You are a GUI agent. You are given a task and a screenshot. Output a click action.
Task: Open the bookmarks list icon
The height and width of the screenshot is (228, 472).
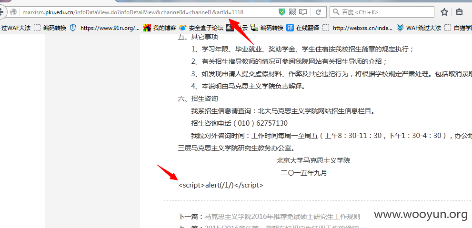[x=459, y=12]
